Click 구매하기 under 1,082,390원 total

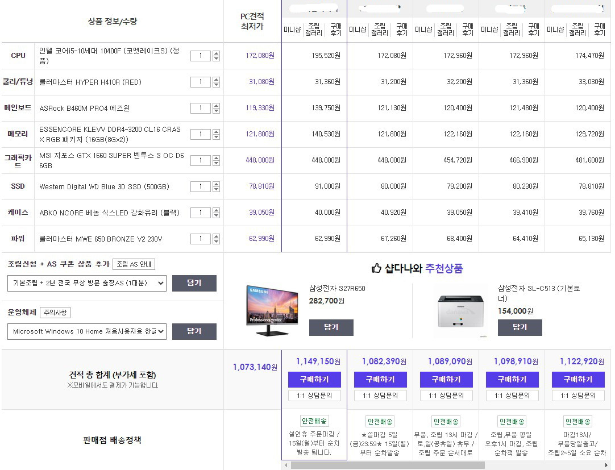(380, 380)
